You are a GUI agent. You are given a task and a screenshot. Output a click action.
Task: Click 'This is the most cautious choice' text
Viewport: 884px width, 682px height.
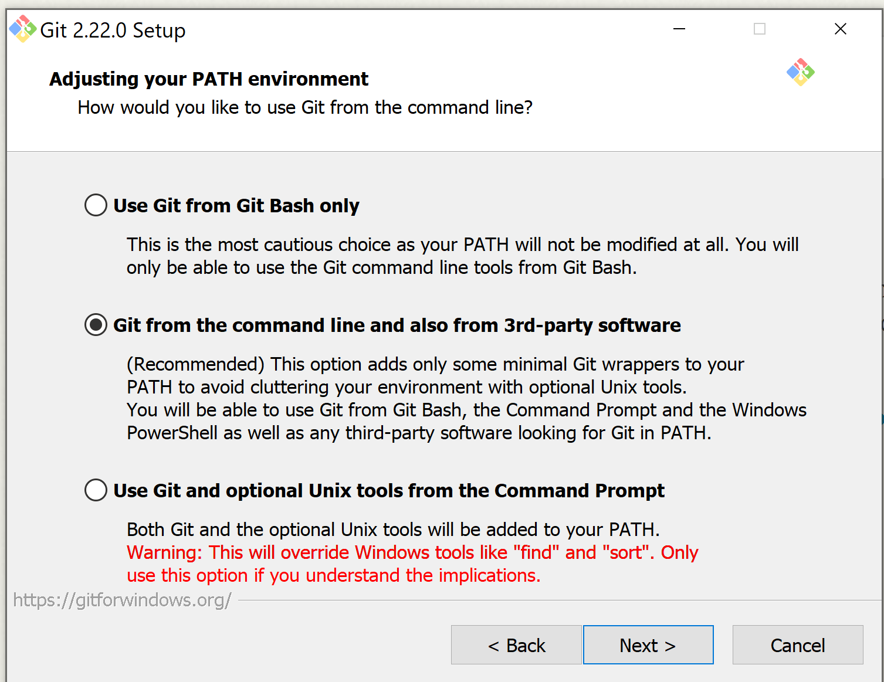click(463, 245)
